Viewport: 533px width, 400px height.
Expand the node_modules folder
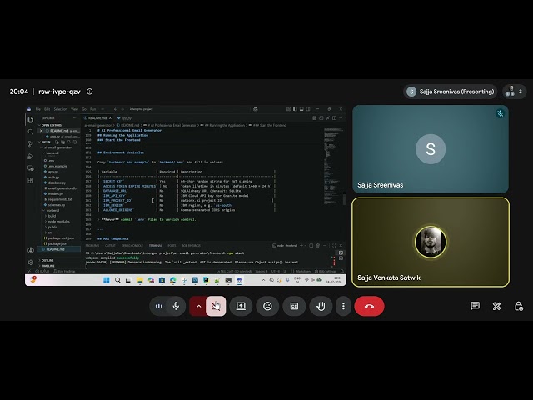58,221
